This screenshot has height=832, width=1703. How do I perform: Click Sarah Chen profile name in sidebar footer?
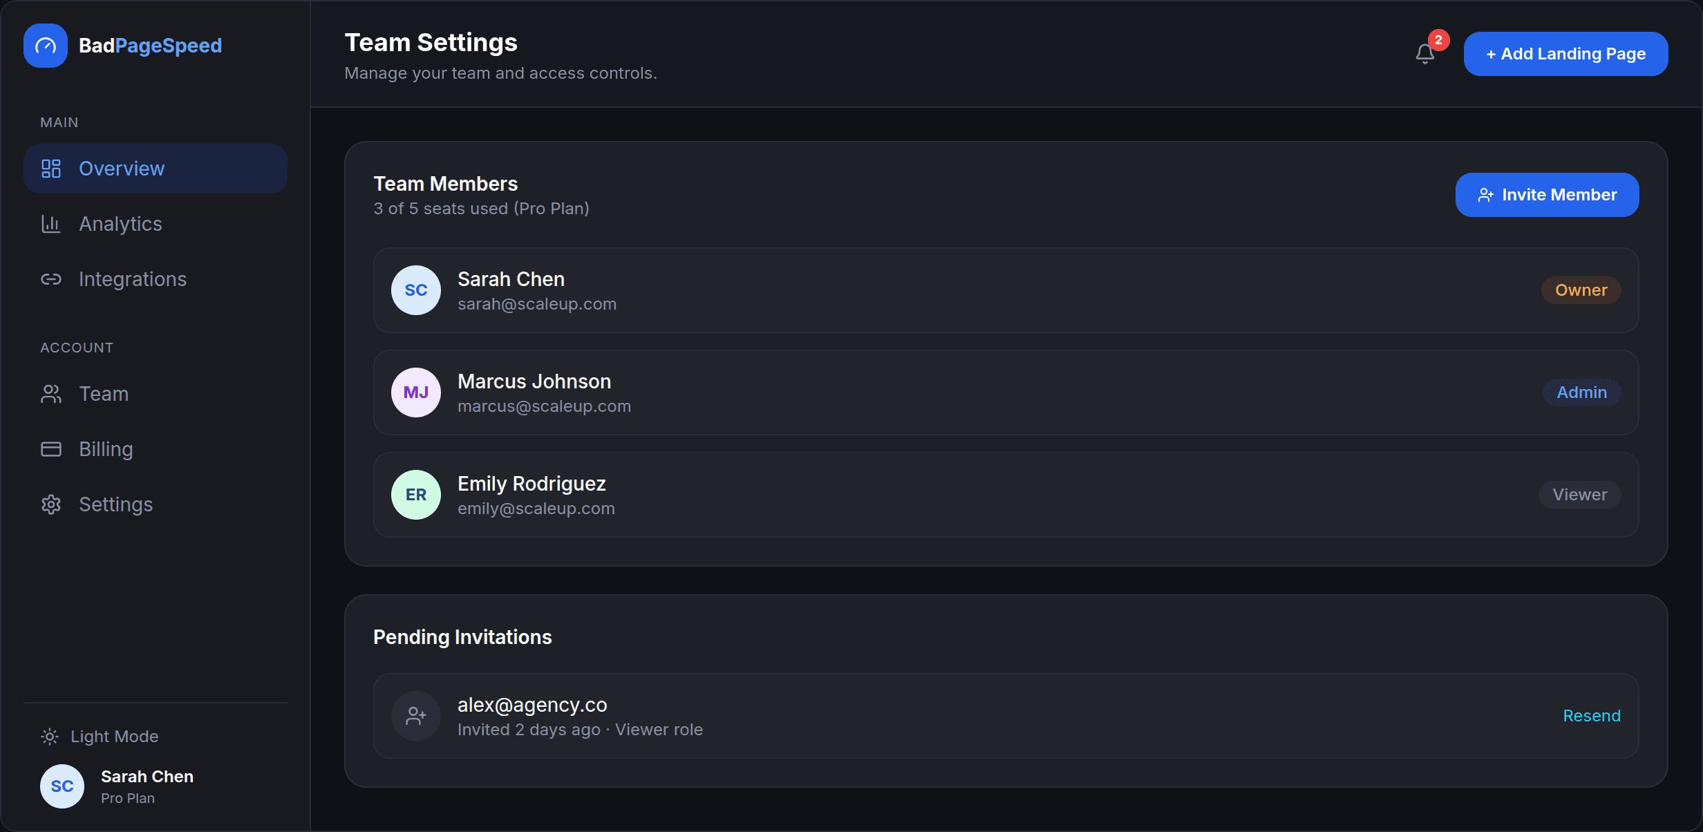click(147, 777)
